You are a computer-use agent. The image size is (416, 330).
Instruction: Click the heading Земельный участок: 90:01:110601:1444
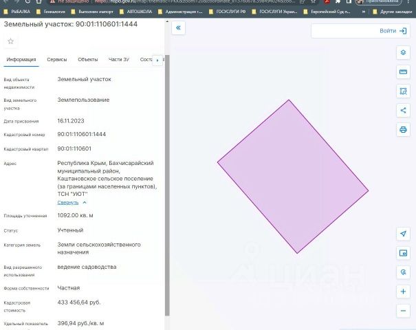click(x=71, y=24)
